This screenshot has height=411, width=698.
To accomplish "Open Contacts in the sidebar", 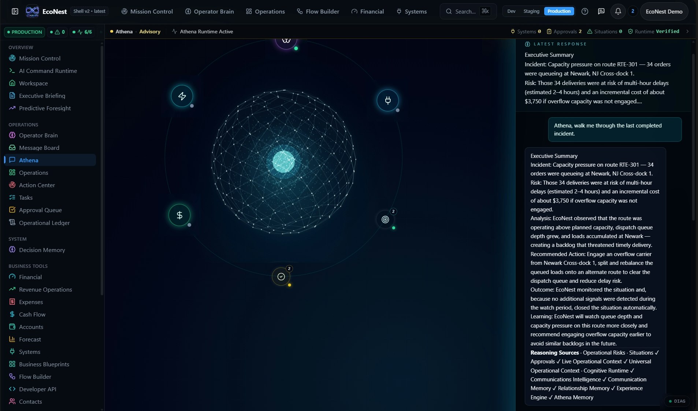I will pyautogui.click(x=50, y=401).
